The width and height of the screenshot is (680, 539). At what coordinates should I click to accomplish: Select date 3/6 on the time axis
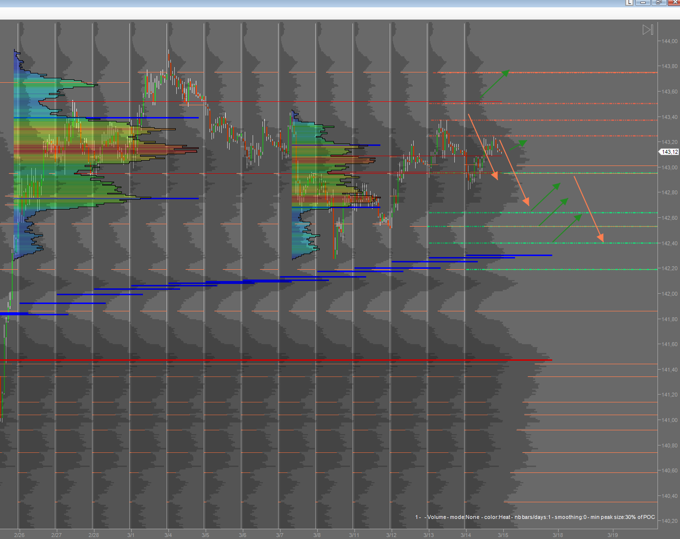click(242, 535)
